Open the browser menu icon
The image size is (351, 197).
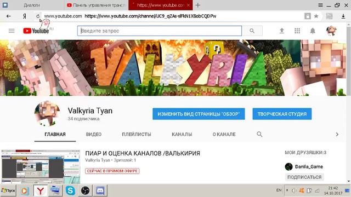point(320,5)
